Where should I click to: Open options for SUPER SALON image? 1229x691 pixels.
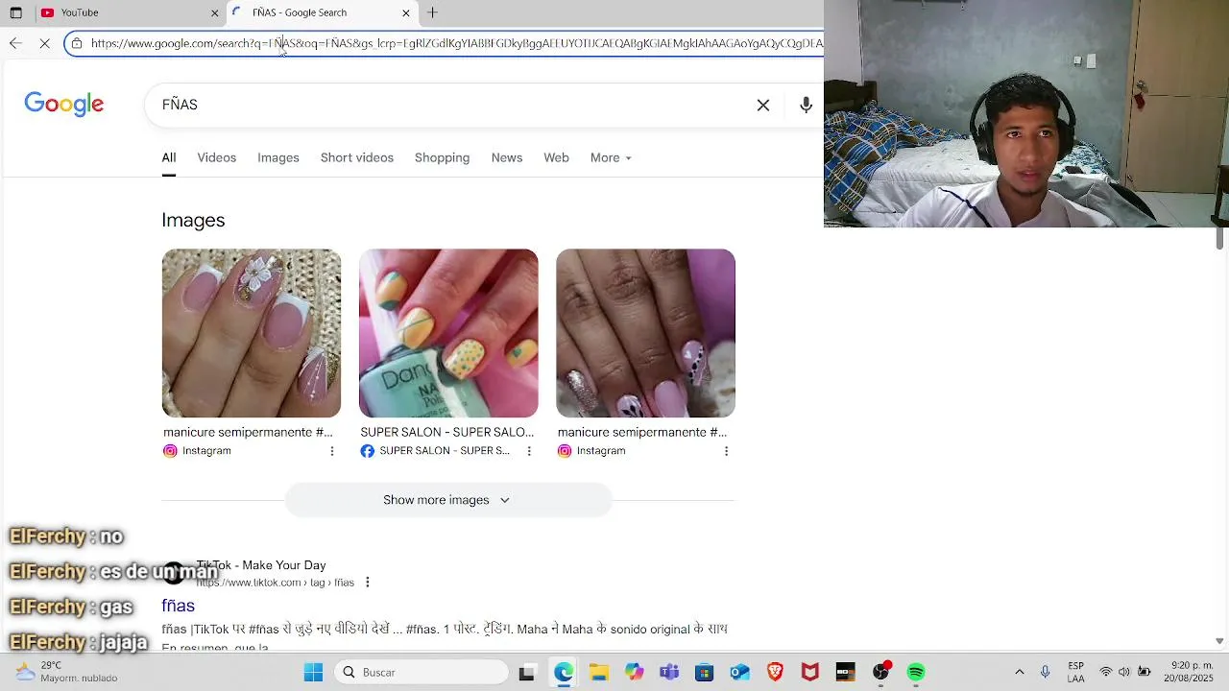[x=529, y=451]
